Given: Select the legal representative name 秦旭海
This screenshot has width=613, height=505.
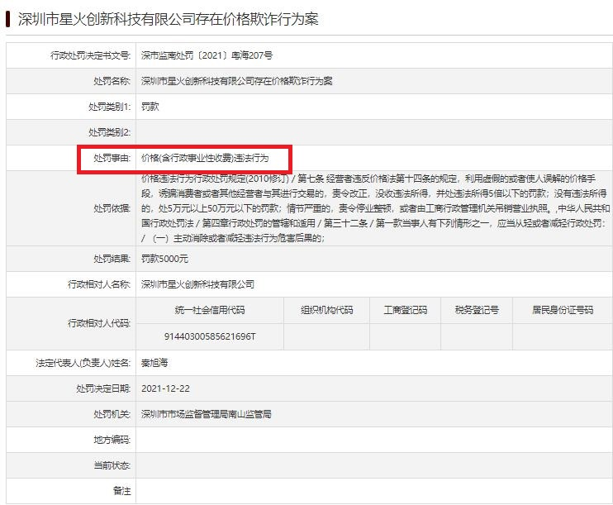Looking at the screenshot, I should 154,363.
